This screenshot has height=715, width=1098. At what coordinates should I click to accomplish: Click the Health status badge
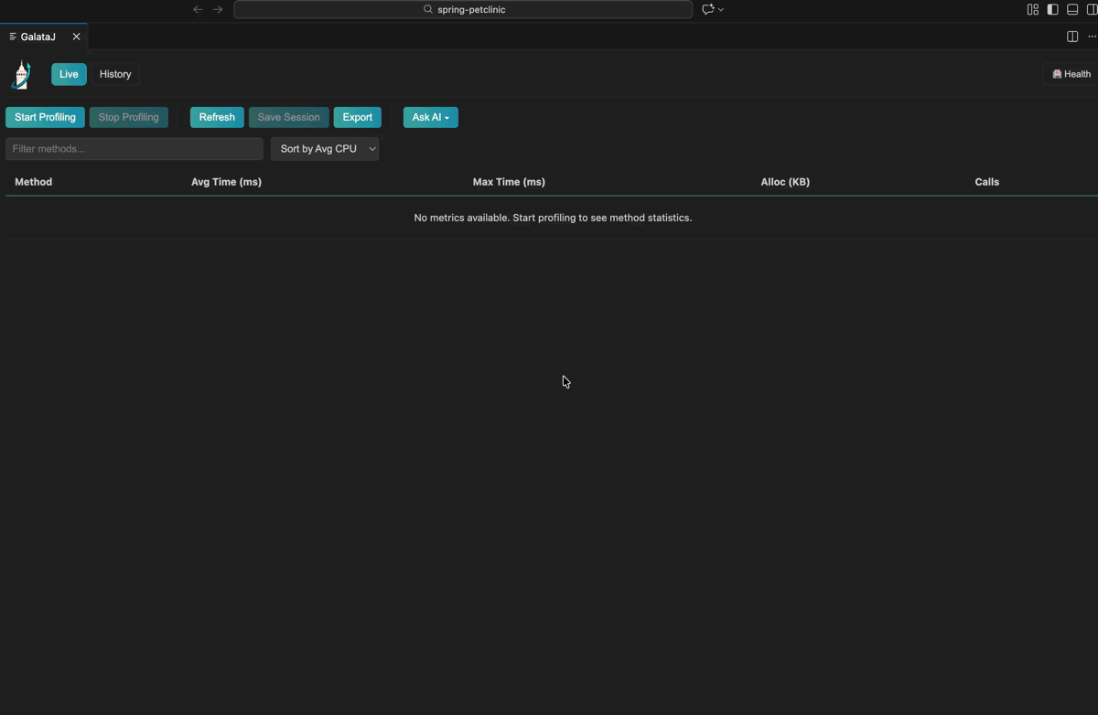(x=1070, y=74)
